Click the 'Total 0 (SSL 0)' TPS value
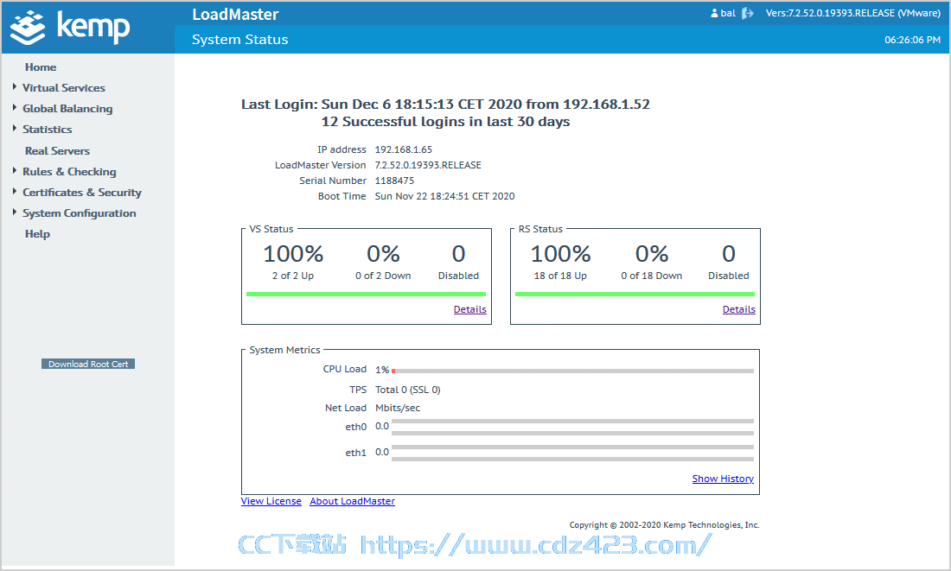The height and width of the screenshot is (571, 951). 407,390
